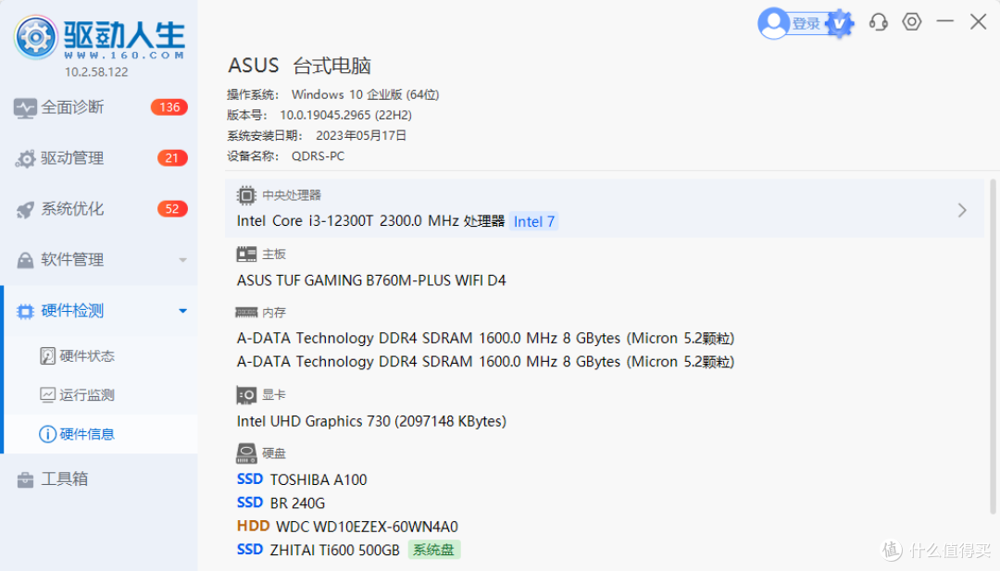This screenshot has height=571, width=1000.
Task: Click the 版本号 10.0.19045.2965 text
Action: (x=319, y=116)
